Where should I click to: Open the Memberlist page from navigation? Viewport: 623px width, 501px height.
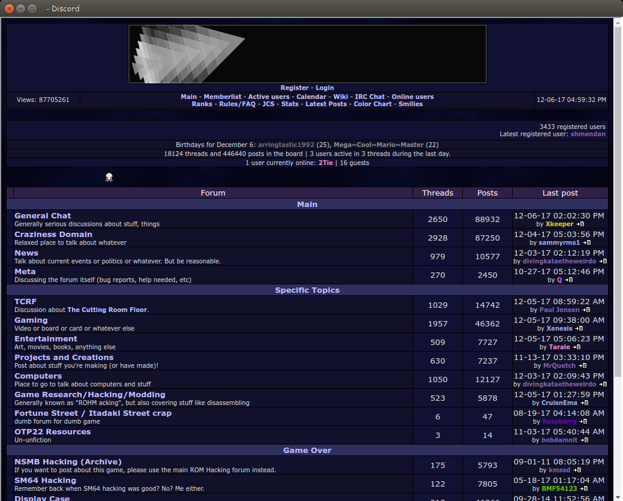coord(222,97)
